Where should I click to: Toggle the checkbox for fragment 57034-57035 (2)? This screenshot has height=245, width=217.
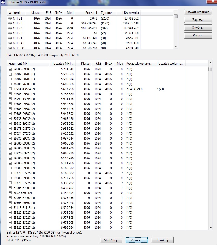(x=10, y=134)
